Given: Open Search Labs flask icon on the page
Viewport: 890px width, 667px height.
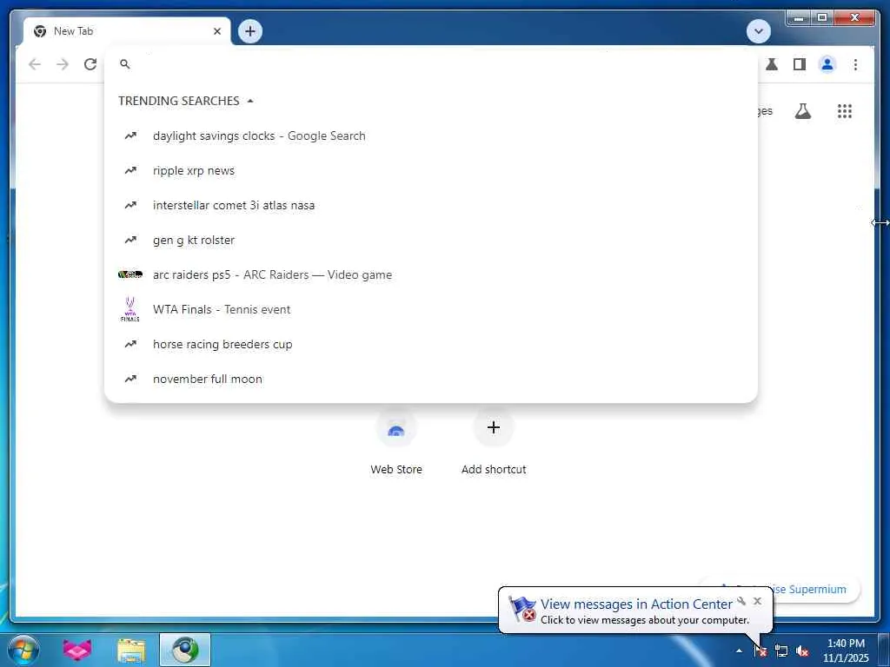Looking at the screenshot, I should click(x=802, y=111).
